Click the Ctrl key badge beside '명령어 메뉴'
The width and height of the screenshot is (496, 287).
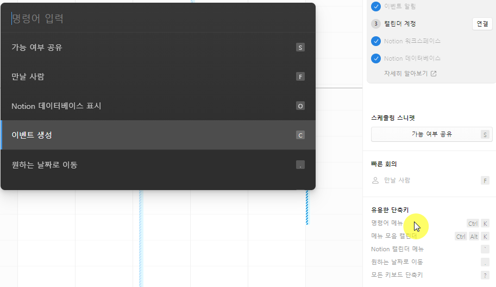[473, 224]
